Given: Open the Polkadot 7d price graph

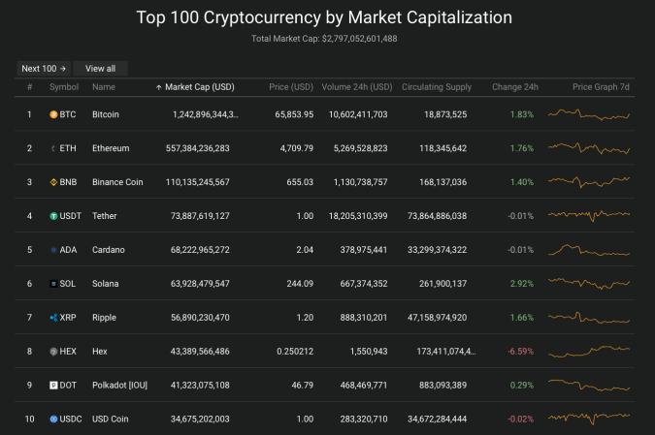Looking at the screenshot, I should point(589,385).
